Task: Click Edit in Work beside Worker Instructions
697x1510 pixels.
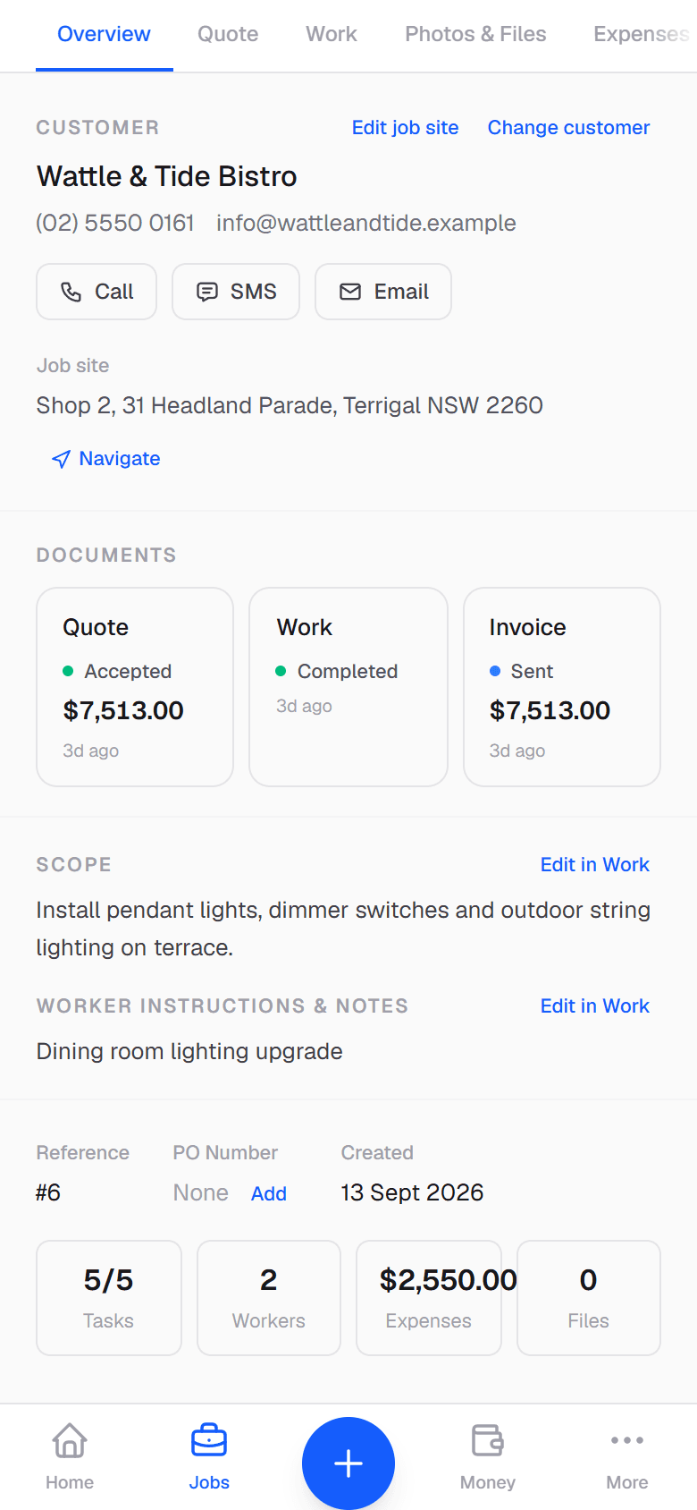Action: [x=595, y=1006]
